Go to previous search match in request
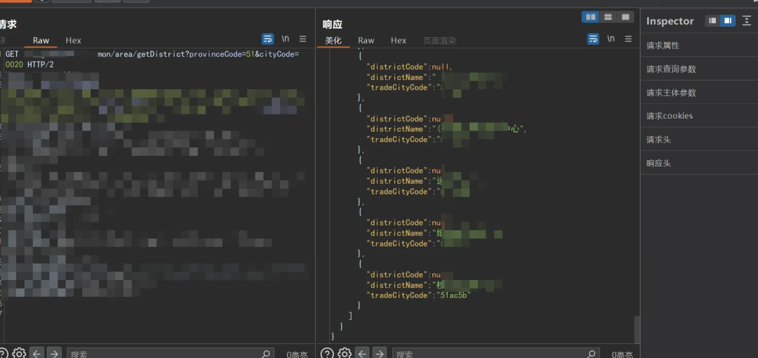 (36, 354)
